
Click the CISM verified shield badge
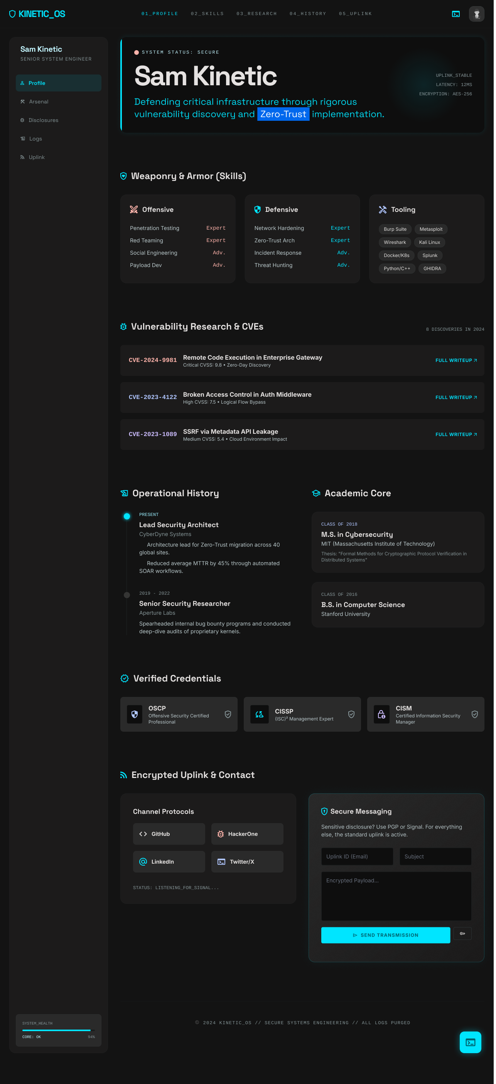point(474,714)
